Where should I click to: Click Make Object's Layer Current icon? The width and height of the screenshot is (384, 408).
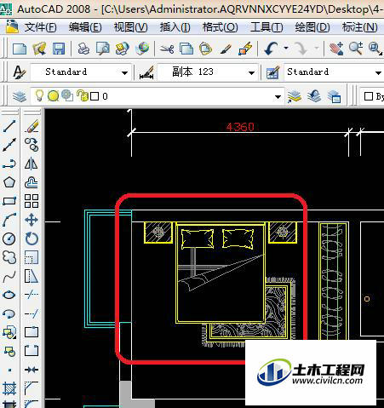pyautogui.click(x=295, y=96)
